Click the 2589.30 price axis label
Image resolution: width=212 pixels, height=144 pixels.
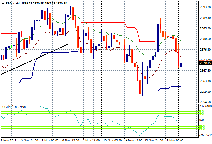[x=205, y=18]
